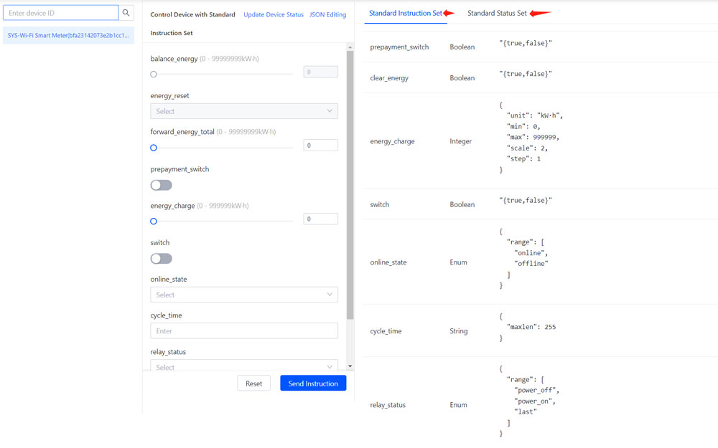This screenshot has width=718, height=448.
Task: Click the cycle_time text input
Action: pyautogui.click(x=243, y=331)
